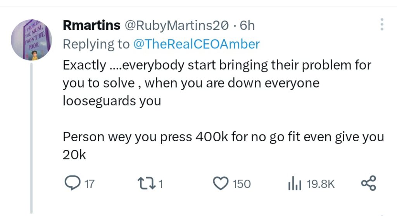Open the 19.8K views count
This screenshot has height=216, width=397.
click(320, 183)
